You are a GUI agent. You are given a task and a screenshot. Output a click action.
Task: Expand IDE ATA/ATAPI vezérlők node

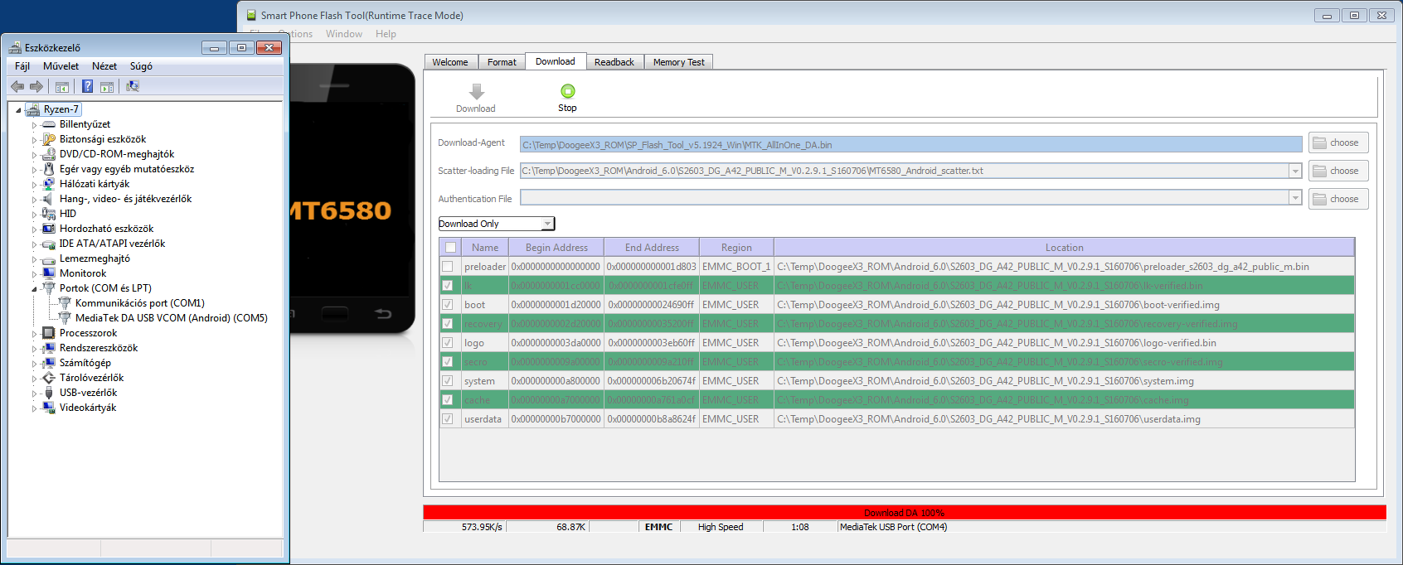(34, 244)
